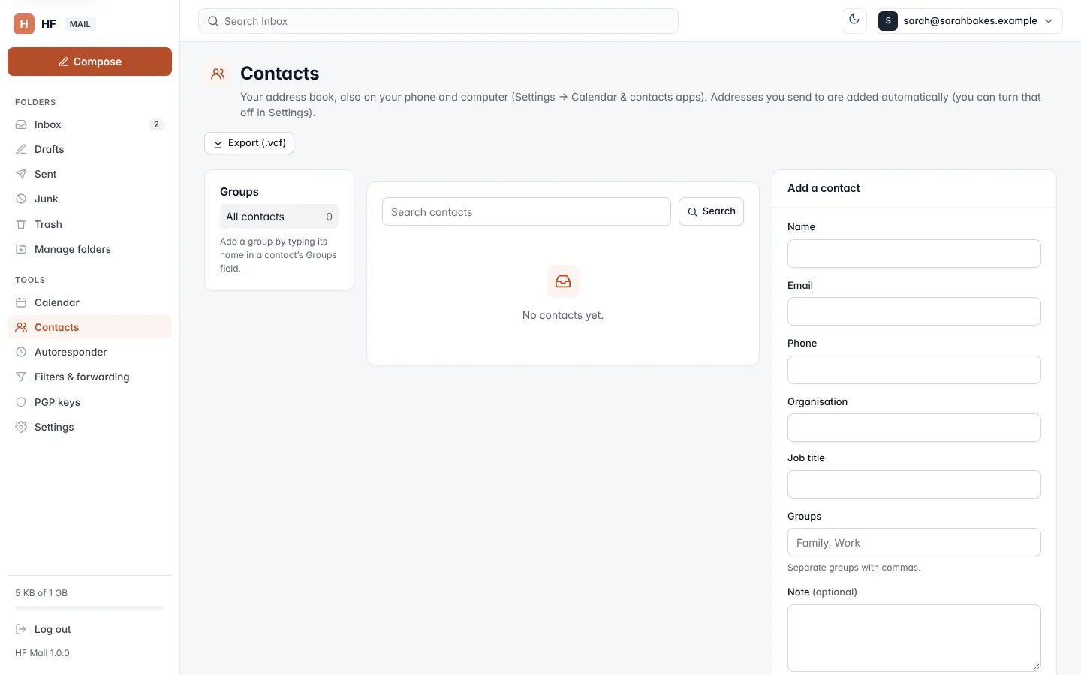Open the Drafts folder

point(89,149)
